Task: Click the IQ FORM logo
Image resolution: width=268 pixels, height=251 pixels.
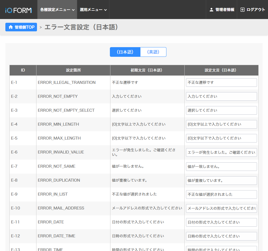Action: [x=18, y=10]
